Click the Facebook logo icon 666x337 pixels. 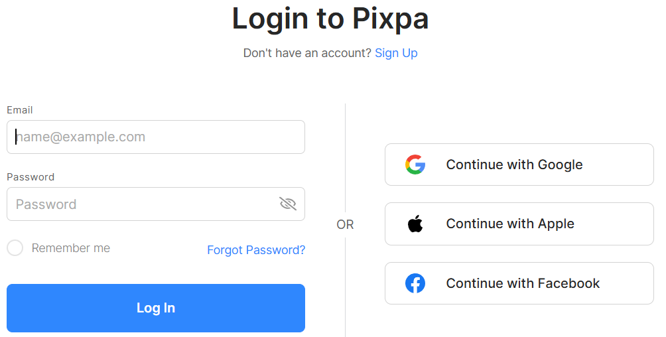(415, 283)
